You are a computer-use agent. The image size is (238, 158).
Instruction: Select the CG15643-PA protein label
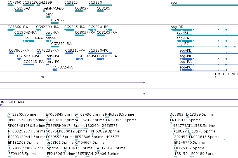28,56
